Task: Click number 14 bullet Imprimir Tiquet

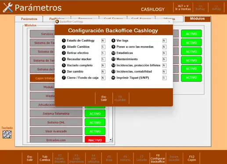Action: (x=113, y=78)
